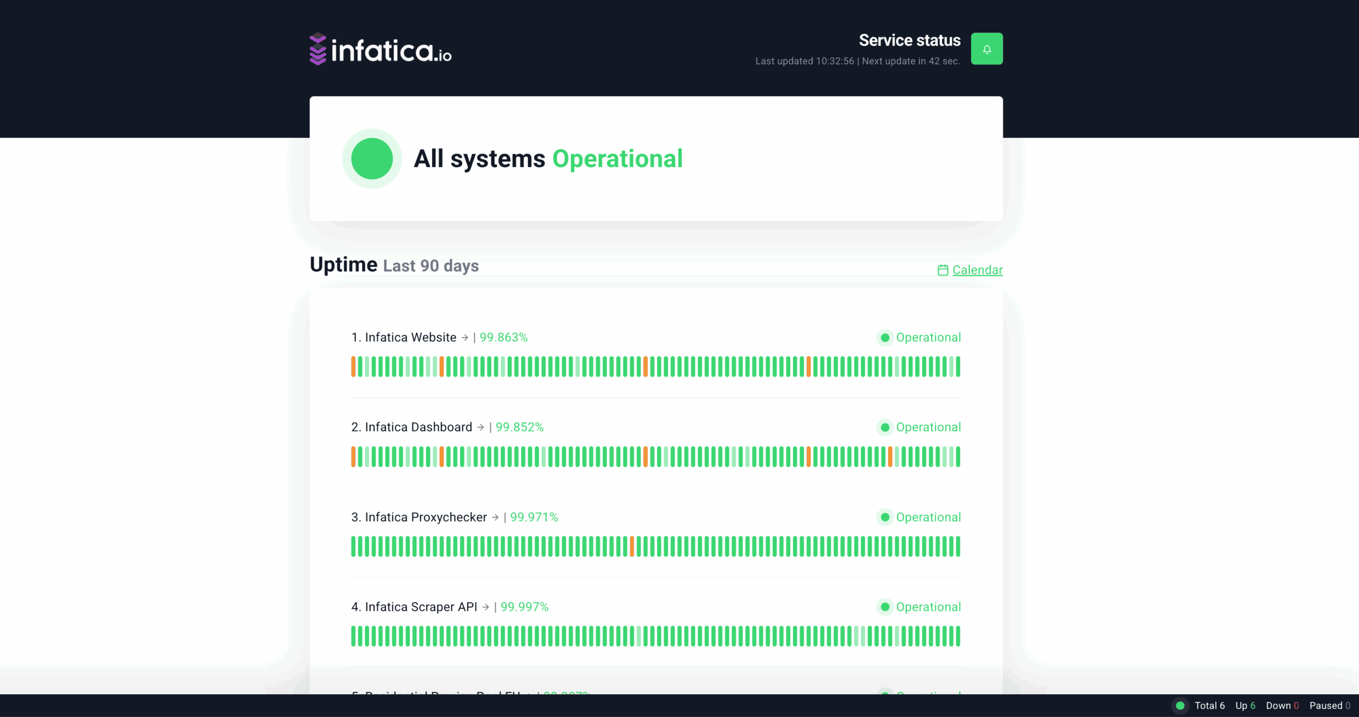Click the Up 6 counter in footer
This screenshot has height=717, width=1359.
(1245, 705)
